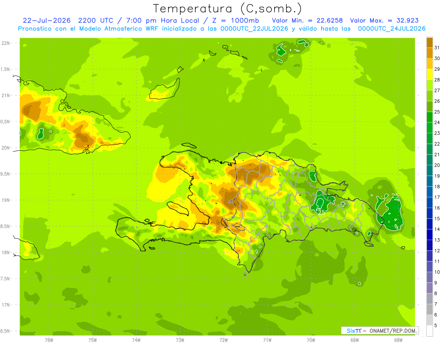Click the '25' contour label near 70W
The height and width of the screenshot is (345, 447).
[x=321, y=212]
